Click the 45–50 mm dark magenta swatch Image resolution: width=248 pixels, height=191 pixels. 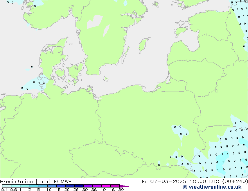coord(115,186)
